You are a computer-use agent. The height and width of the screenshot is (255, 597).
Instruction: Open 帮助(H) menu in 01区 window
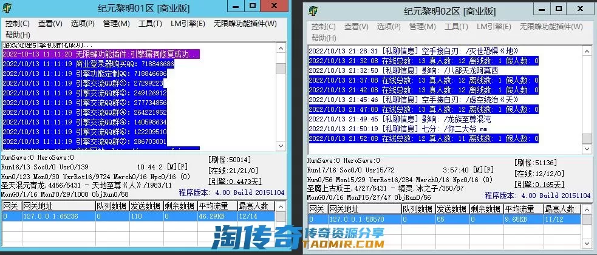point(18,35)
